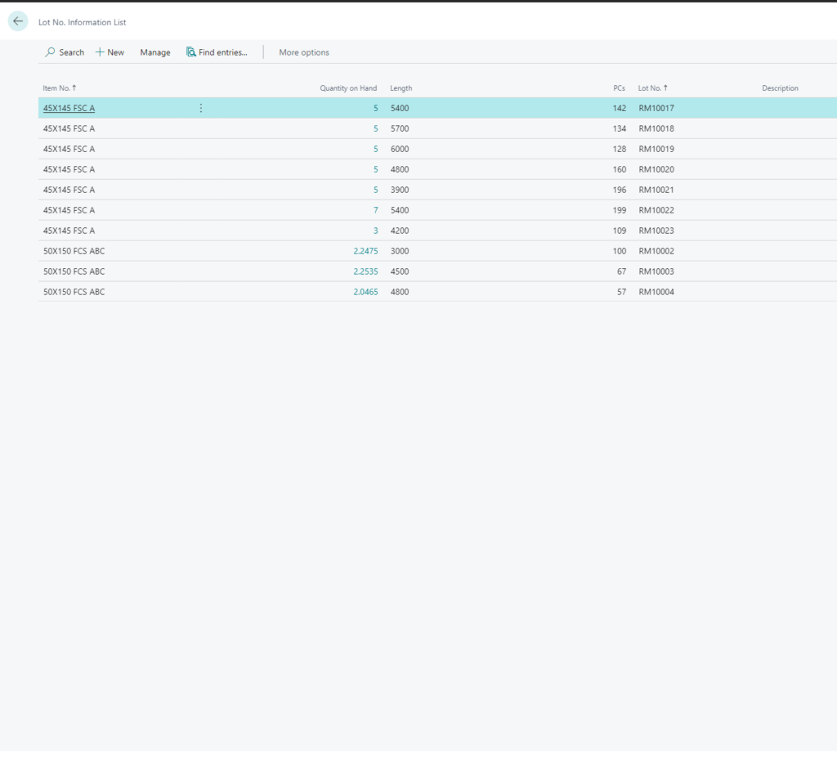Click quantity 2.0465 for lot RM10004

tap(365, 292)
